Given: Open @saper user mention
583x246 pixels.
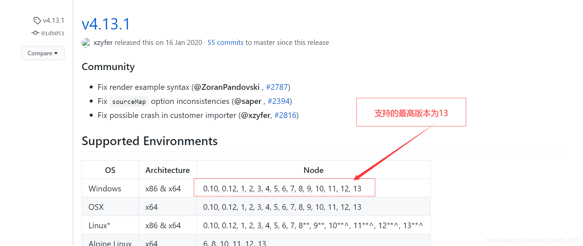Looking at the screenshot, I should pyautogui.click(x=248, y=101).
